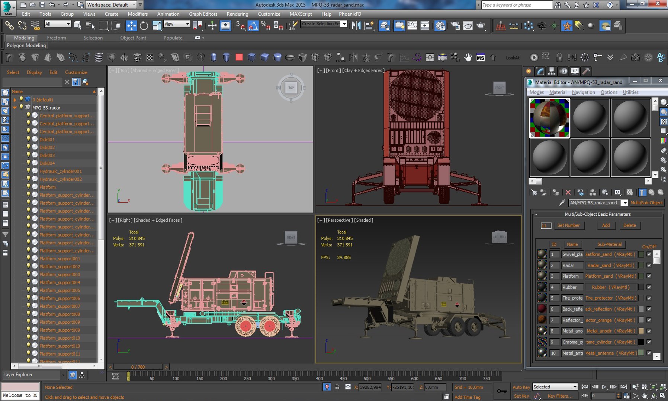Open the Create command panel tab
The image size is (668, 401).
529,71
